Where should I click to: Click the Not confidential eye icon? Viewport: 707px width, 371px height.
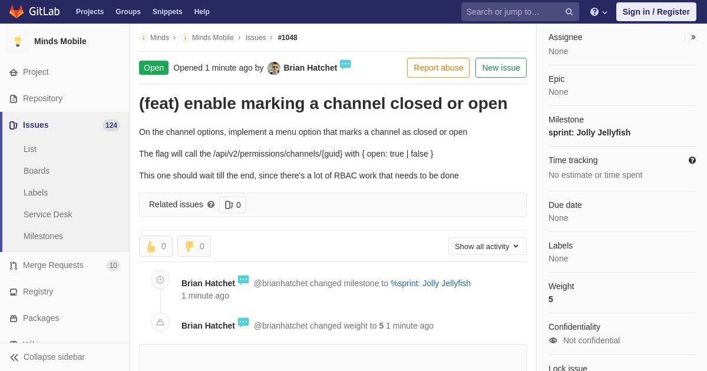coord(553,340)
